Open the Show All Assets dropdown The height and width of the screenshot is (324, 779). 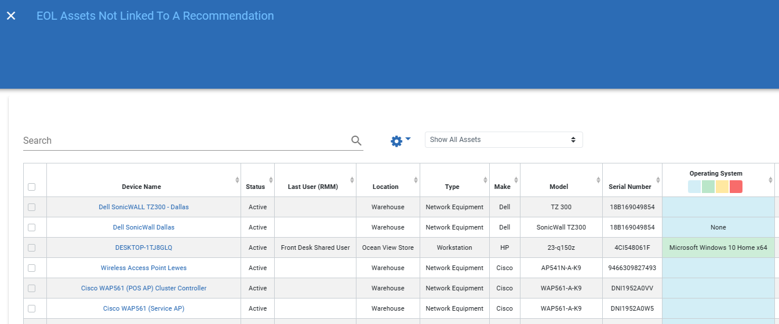504,140
